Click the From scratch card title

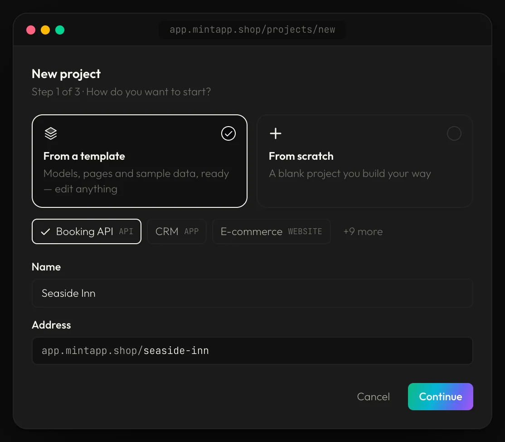301,156
